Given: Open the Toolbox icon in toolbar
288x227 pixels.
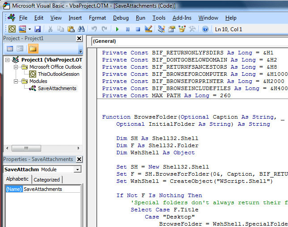Looking at the screenshot, I should coord(192,29).
